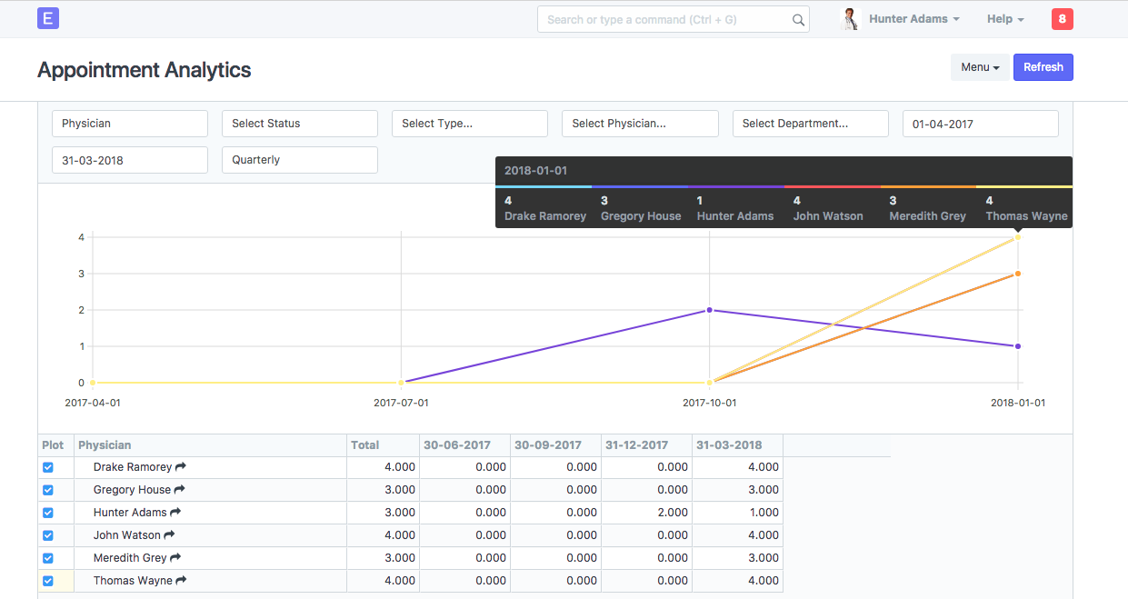Open Drake Ramorey record via its arrow icon
The width and height of the screenshot is (1128, 599).
(x=180, y=466)
